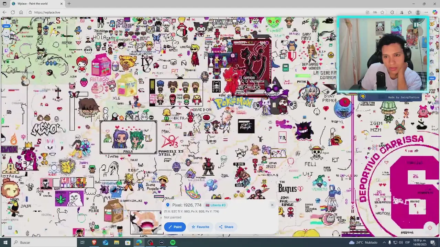The image size is (440, 247).
Task: Open Microsoft Store from the taskbar
Action: [128, 243]
